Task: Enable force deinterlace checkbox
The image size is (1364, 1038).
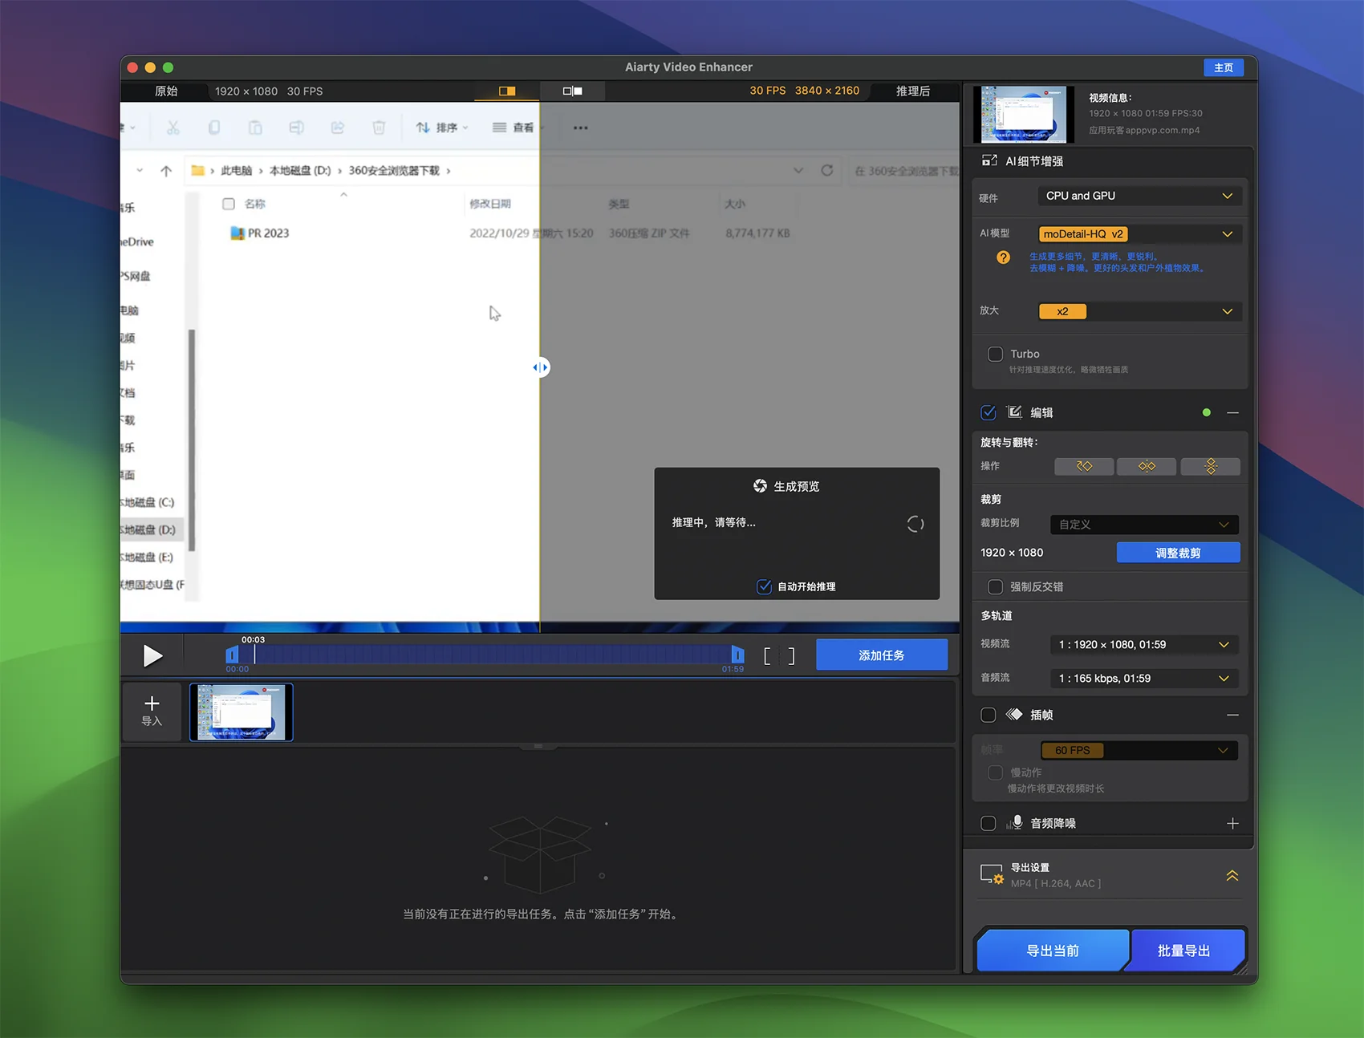Action: pyautogui.click(x=995, y=586)
